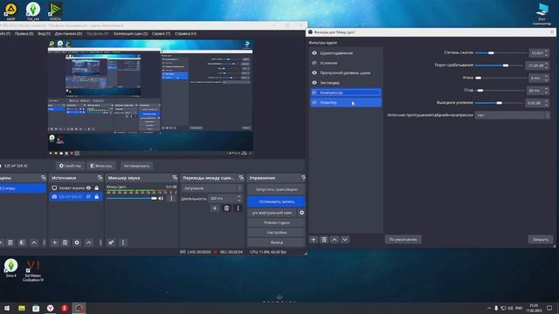Screen dimensions: 559x314
Task: Open transition properties three dots
Action: tap(238, 208)
